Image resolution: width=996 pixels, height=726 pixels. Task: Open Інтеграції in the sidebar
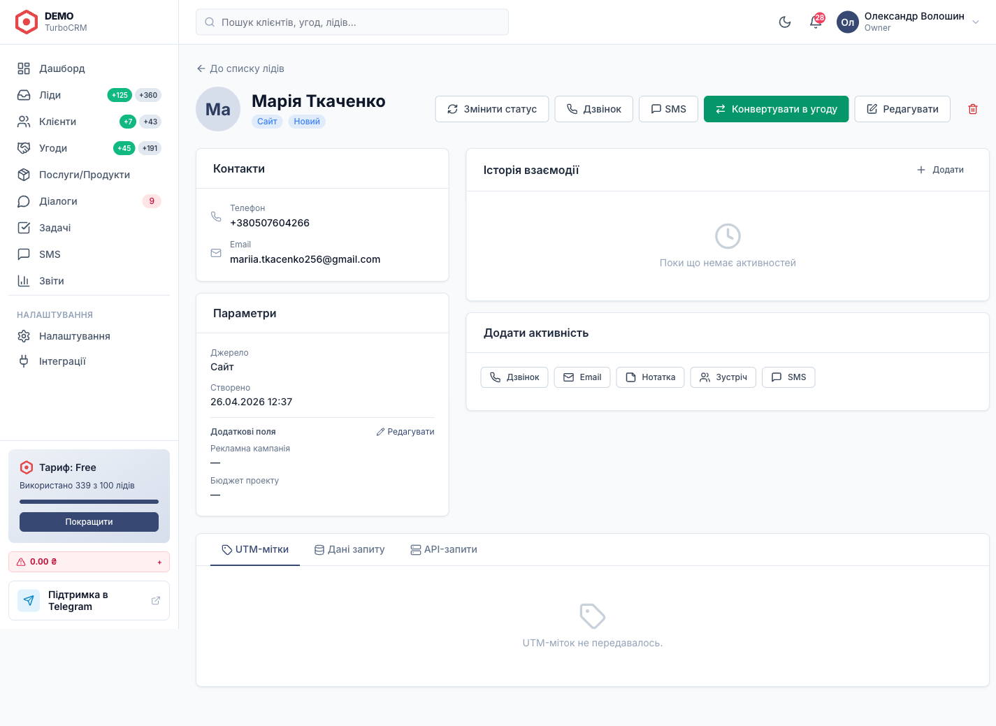[89, 361]
